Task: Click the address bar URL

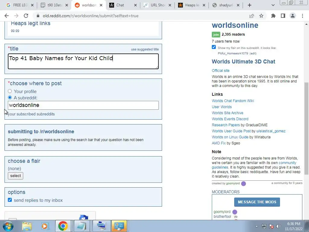Action: [91, 16]
